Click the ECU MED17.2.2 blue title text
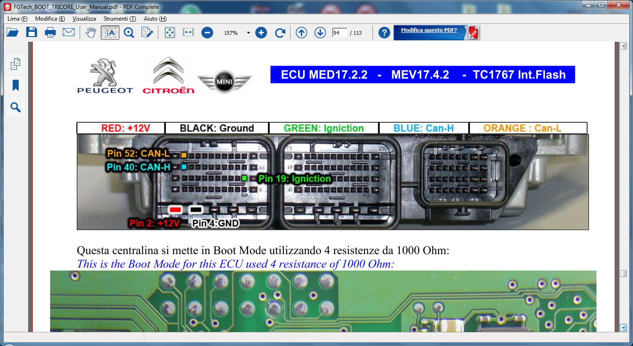Image resolution: width=633 pixels, height=346 pixels. [x=423, y=75]
